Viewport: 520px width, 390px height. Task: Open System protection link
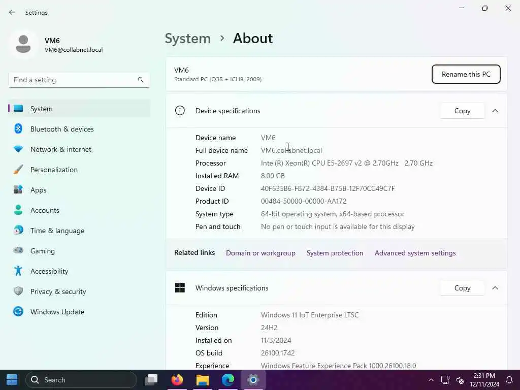point(335,253)
